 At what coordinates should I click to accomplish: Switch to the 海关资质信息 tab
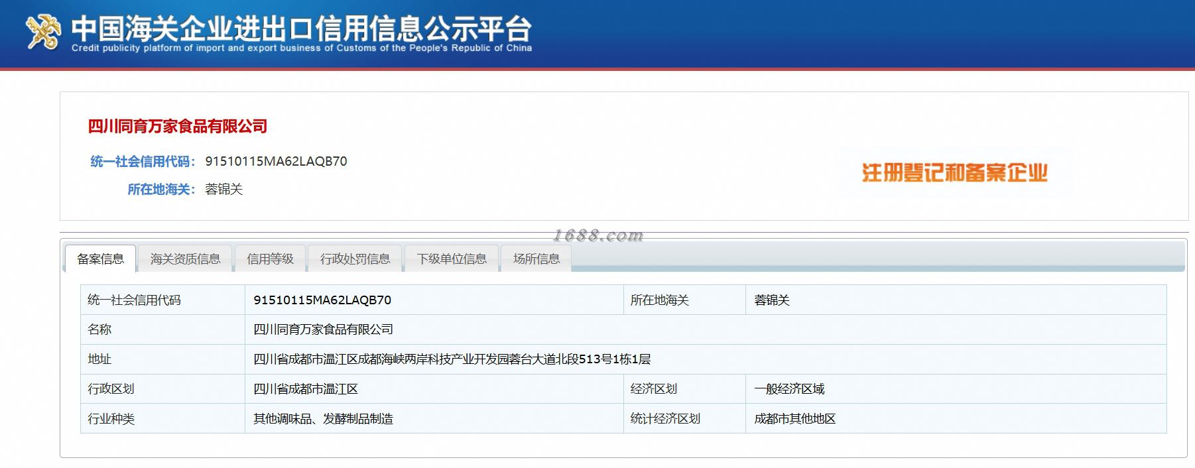coord(185,259)
